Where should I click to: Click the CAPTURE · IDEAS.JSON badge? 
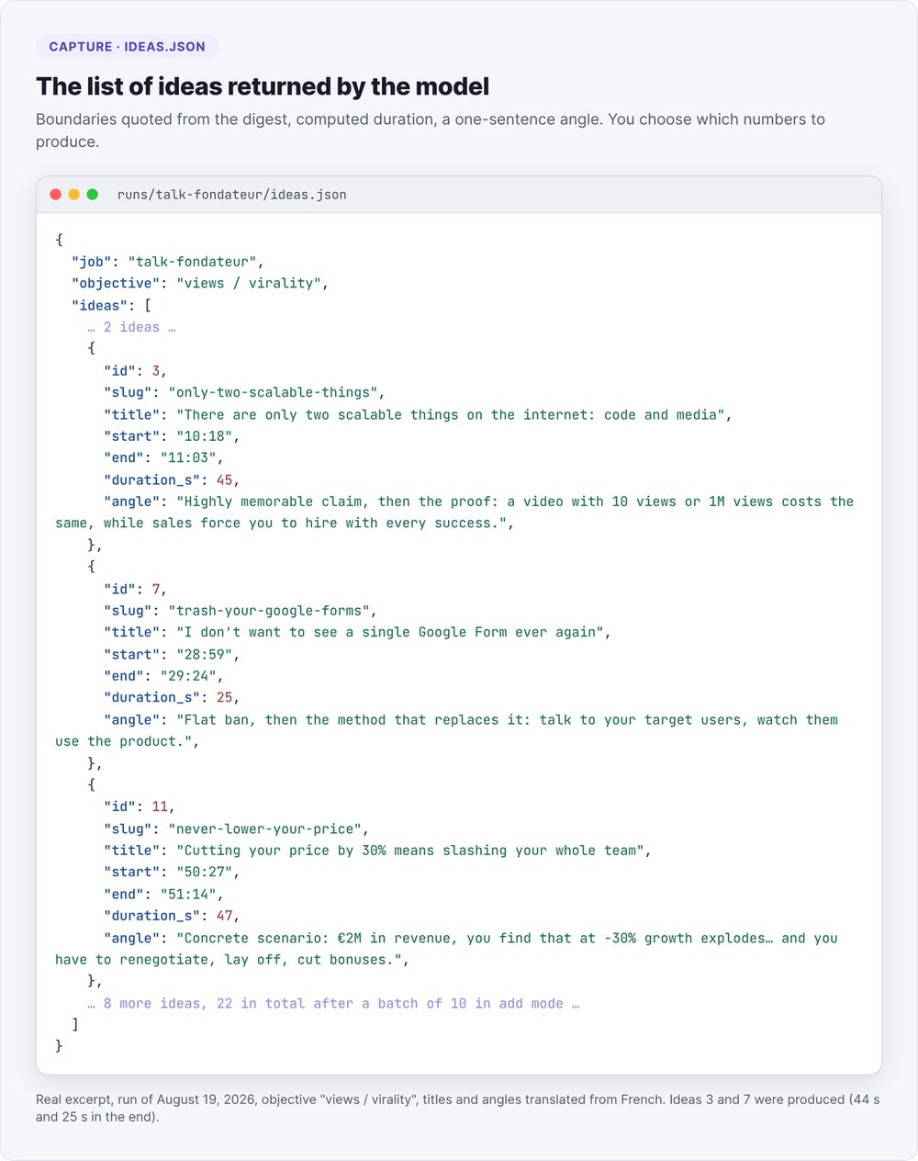pyautogui.click(x=128, y=46)
